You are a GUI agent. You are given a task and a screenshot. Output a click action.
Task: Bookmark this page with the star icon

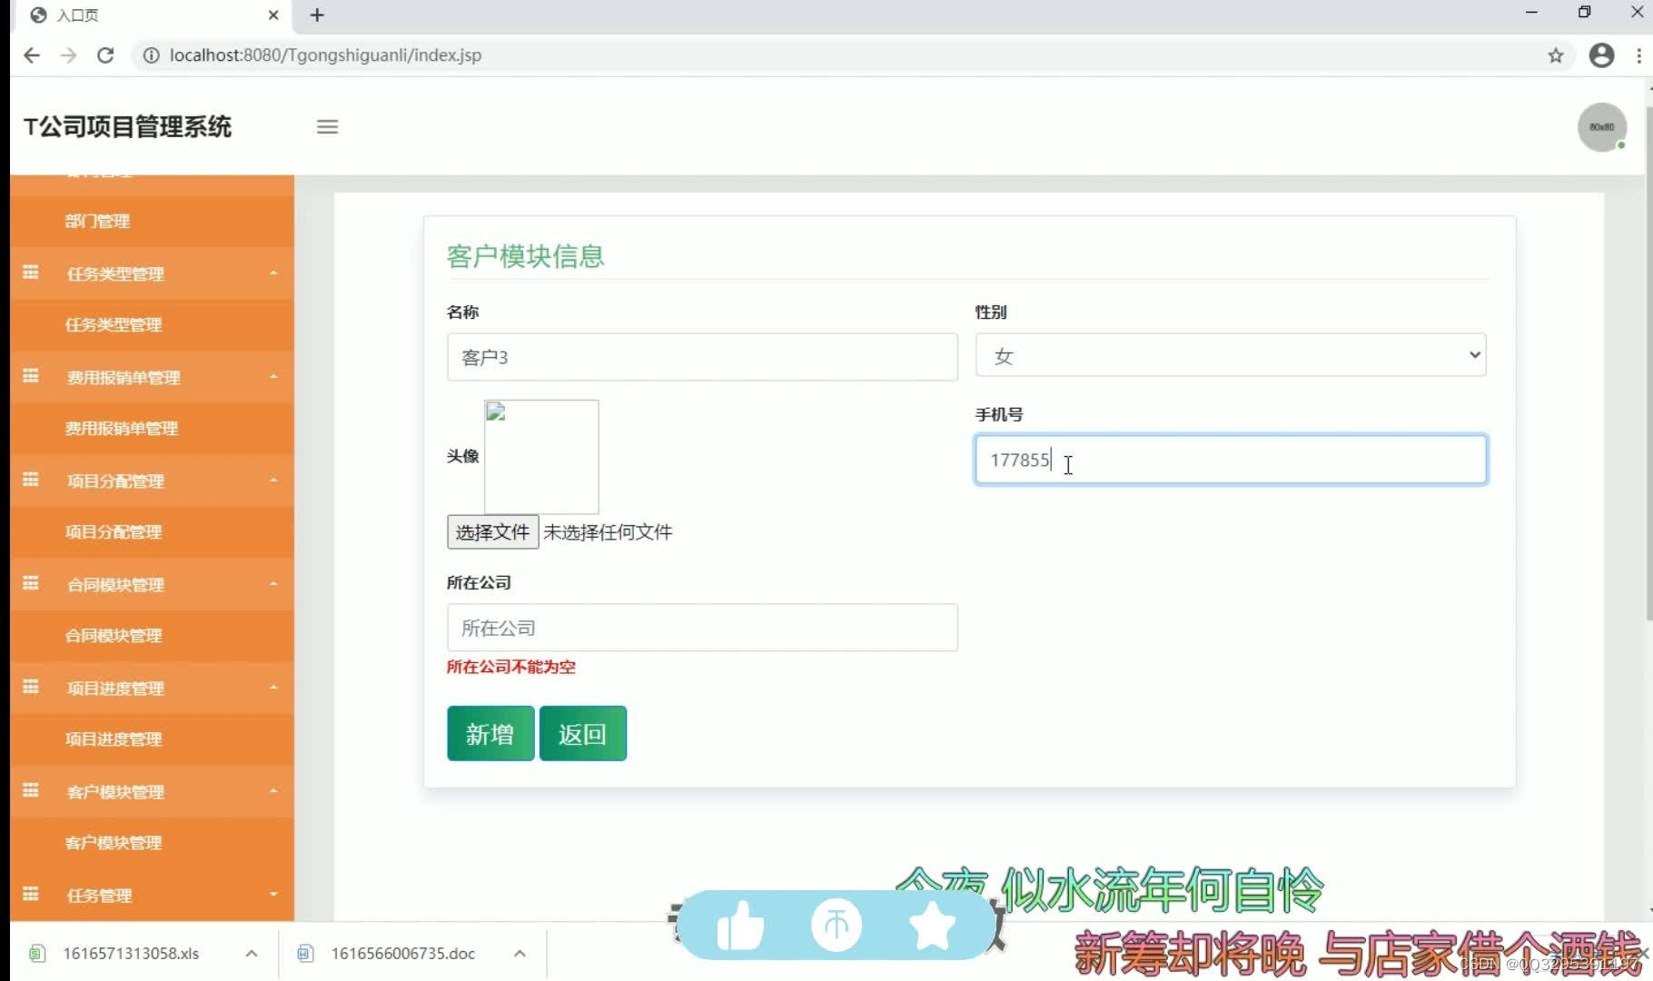pyautogui.click(x=1555, y=55)
